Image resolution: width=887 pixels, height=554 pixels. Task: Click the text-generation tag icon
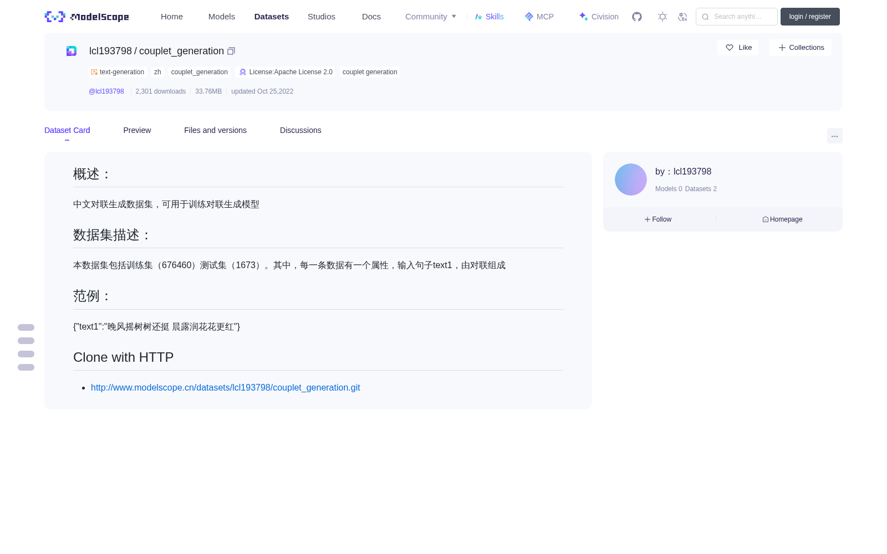pos(94,72)
